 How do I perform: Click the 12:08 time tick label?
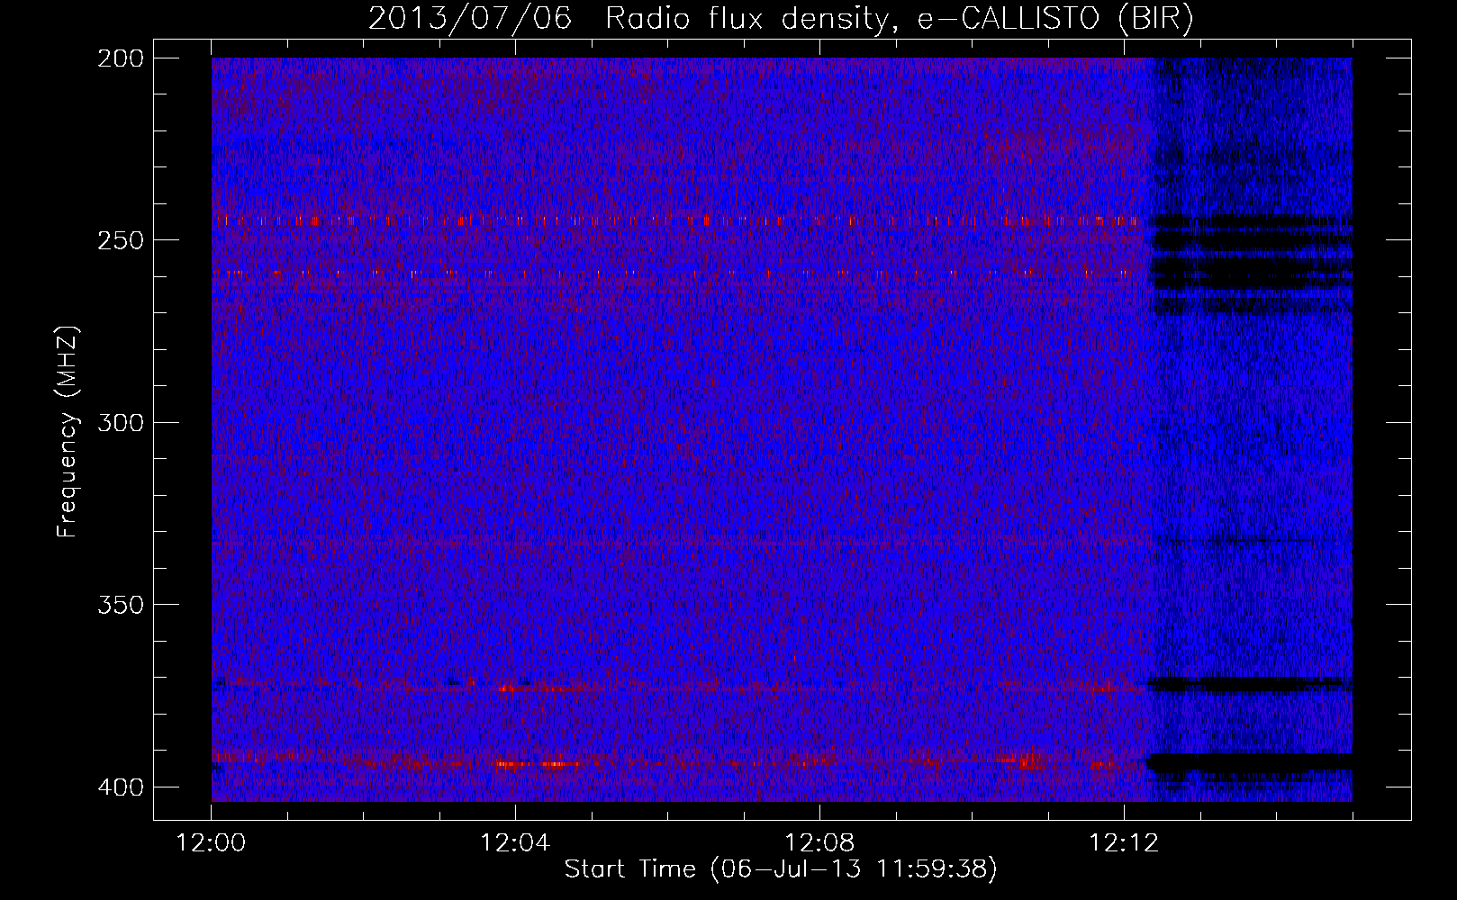[819, 843]
